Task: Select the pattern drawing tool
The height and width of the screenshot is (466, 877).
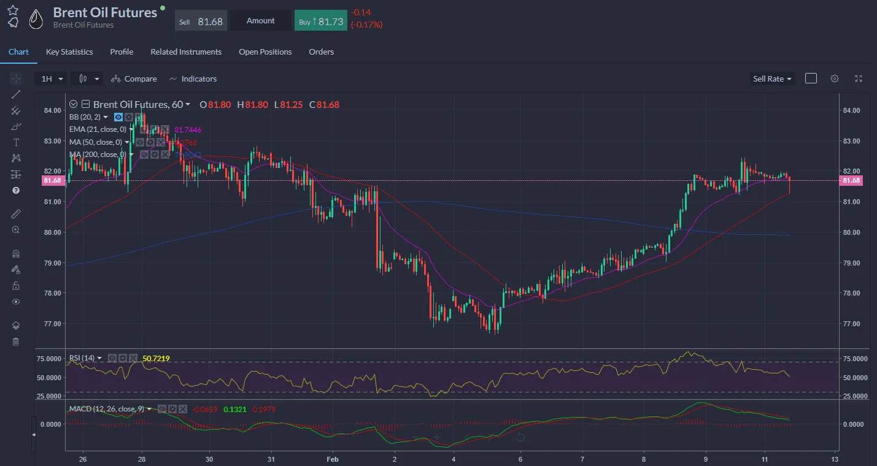Action: [x=16, y=158]
